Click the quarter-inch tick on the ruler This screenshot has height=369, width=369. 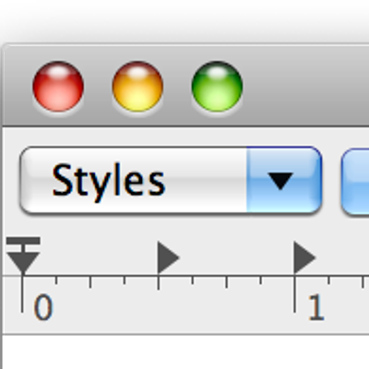(x=90, y=282)
